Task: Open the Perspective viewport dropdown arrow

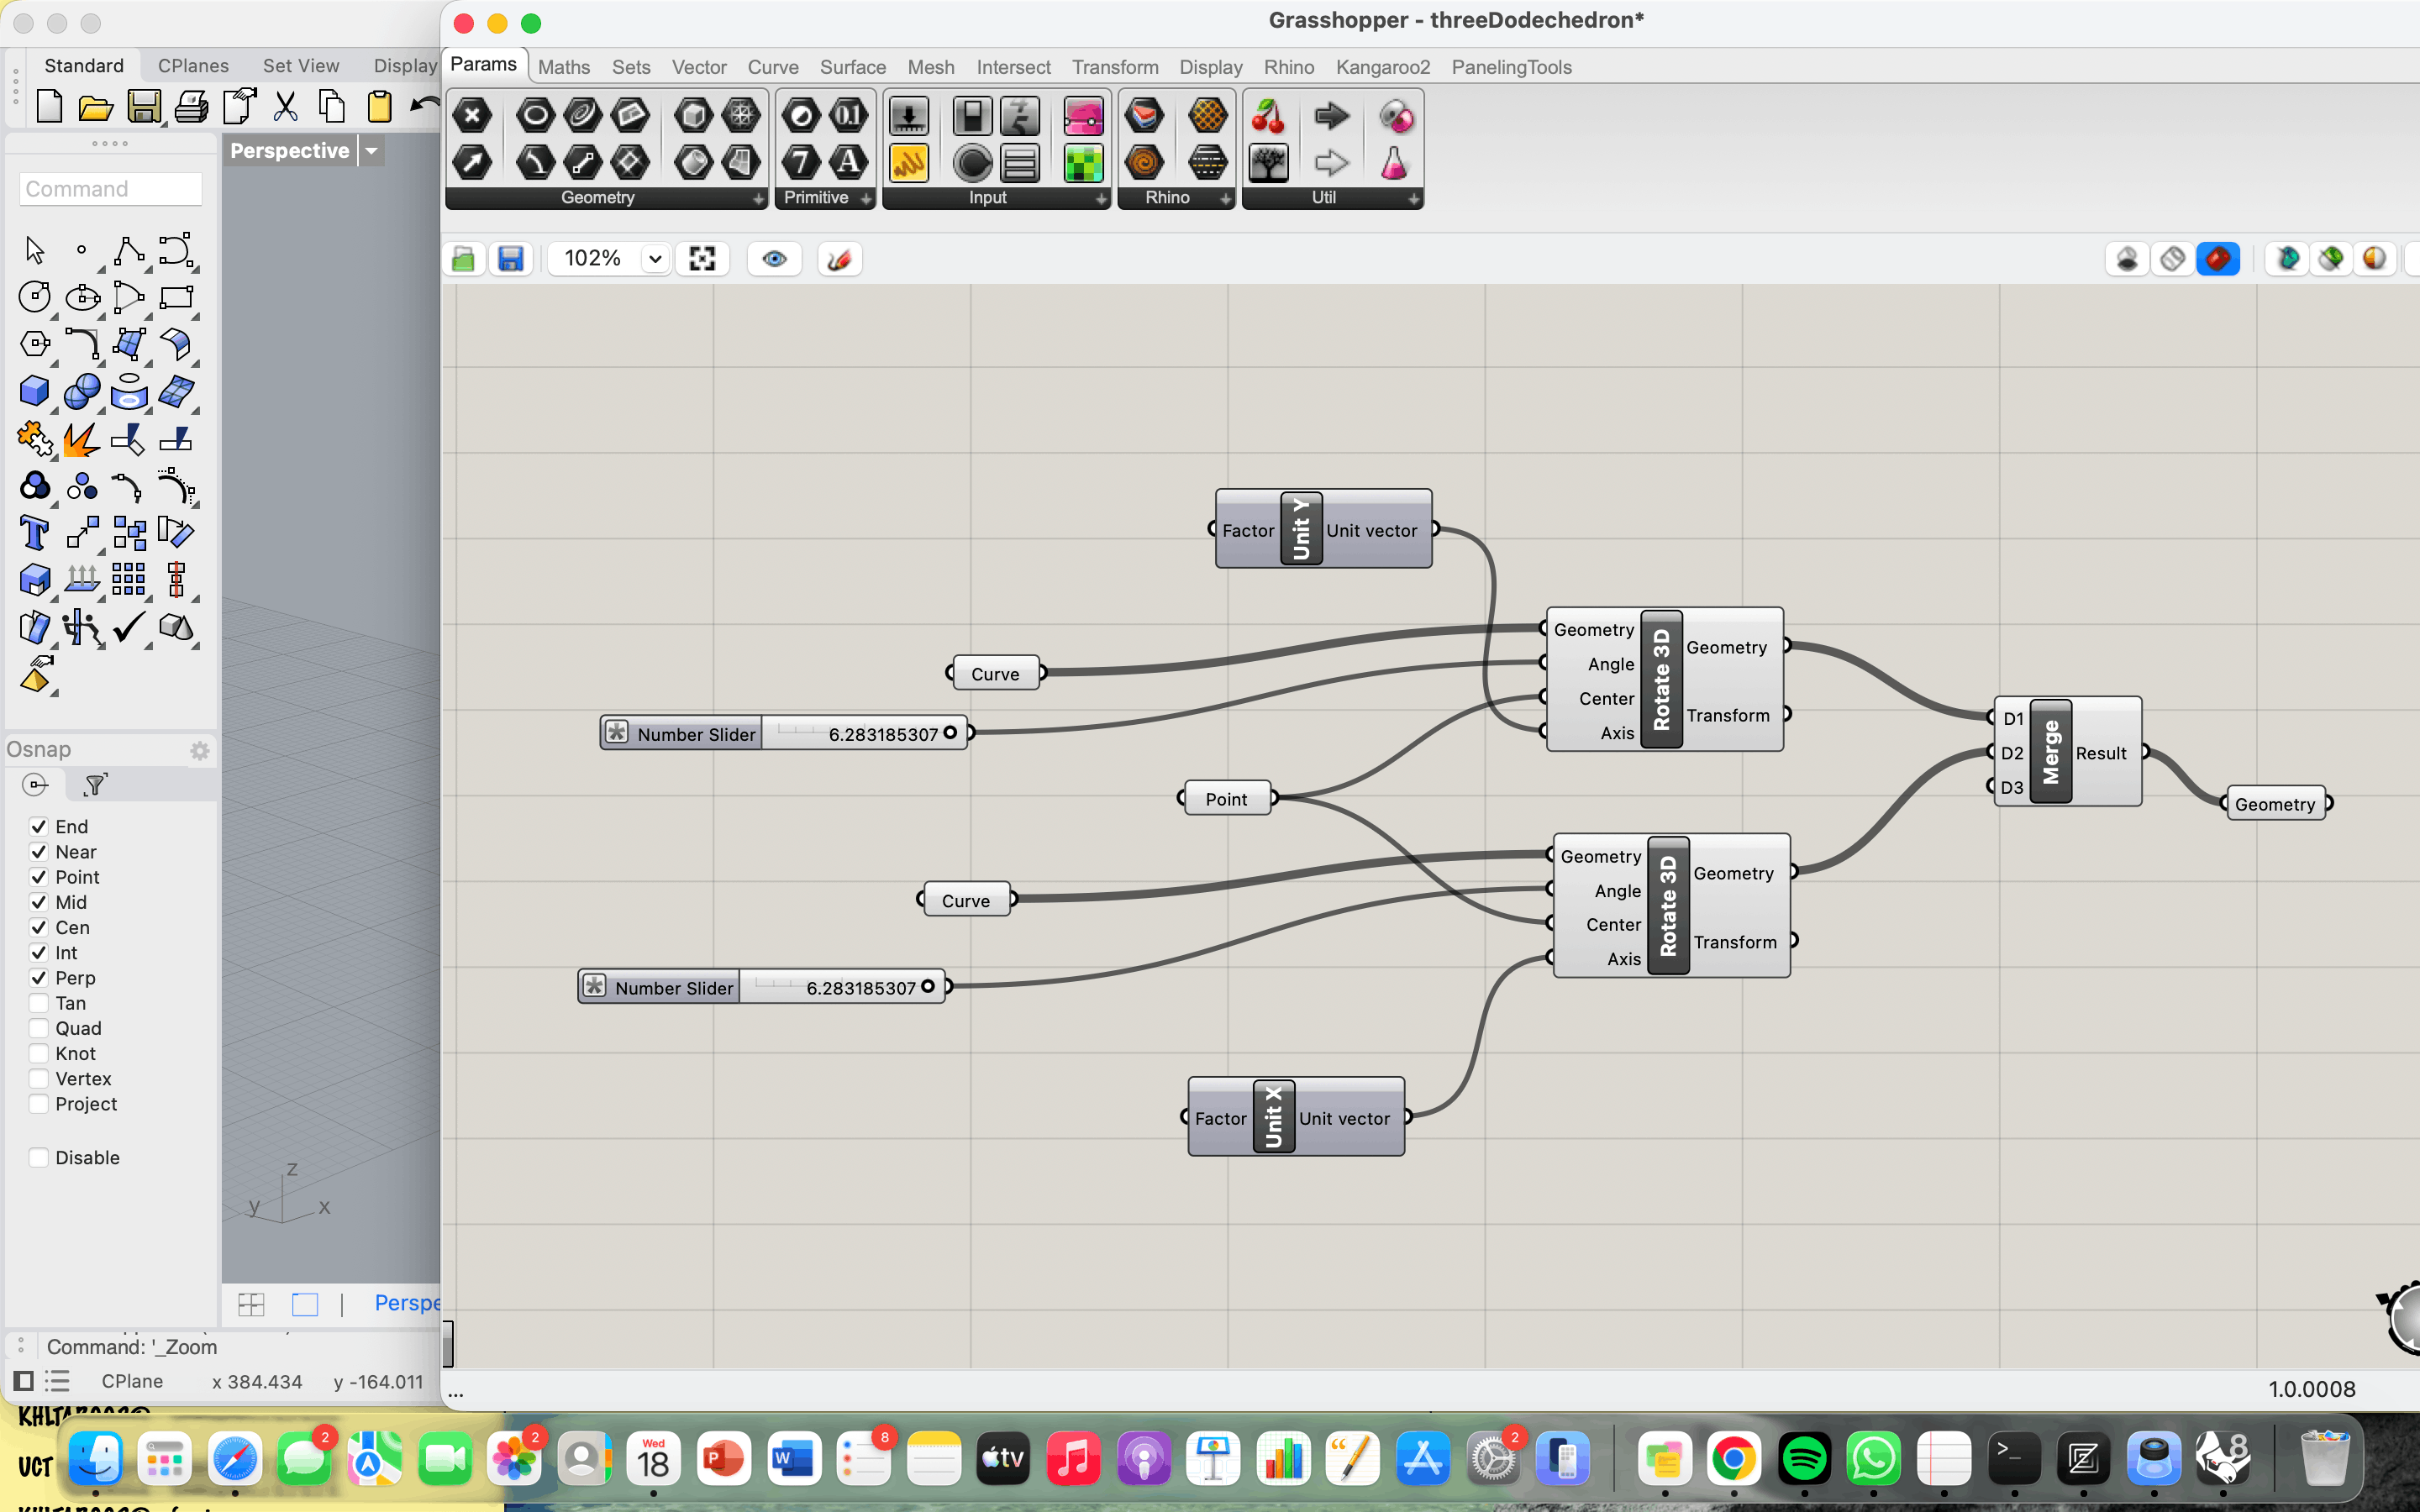Action: coord(371,151)
